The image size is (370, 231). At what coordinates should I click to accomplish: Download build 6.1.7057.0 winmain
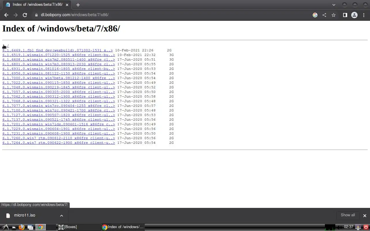(x=59, y=92)
